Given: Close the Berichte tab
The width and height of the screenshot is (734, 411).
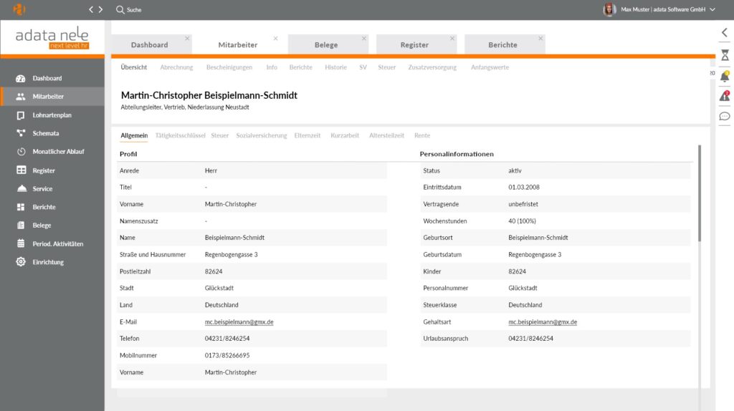Looking at the screenshot, I should tap(540, 39).
